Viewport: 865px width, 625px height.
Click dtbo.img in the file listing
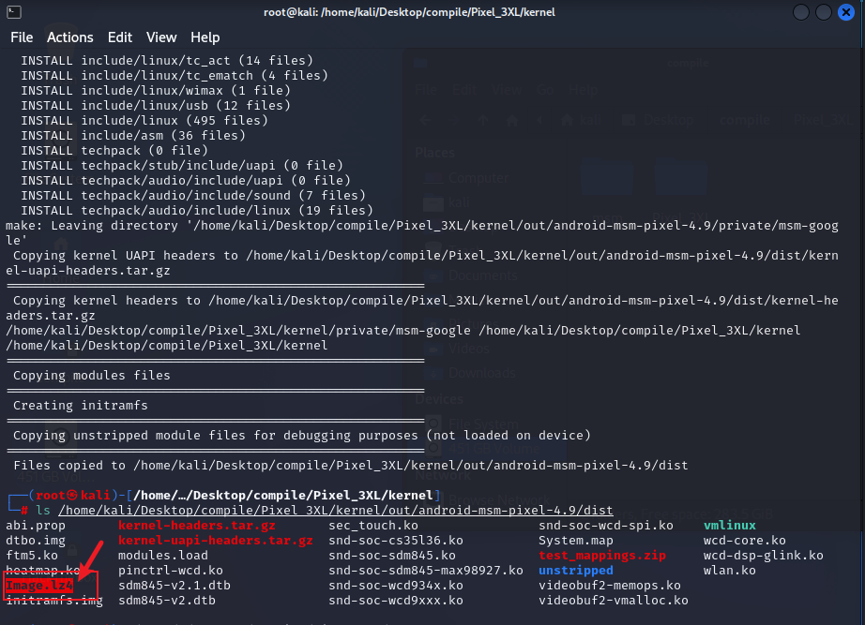[x=36, y=541]
